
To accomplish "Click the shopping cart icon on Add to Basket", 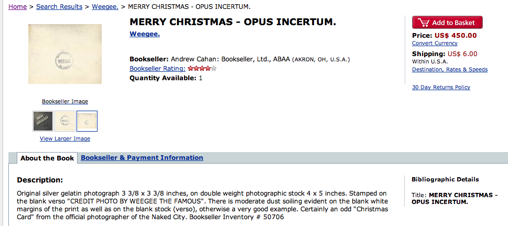I will pyautogui.click(x=423, y=23).
